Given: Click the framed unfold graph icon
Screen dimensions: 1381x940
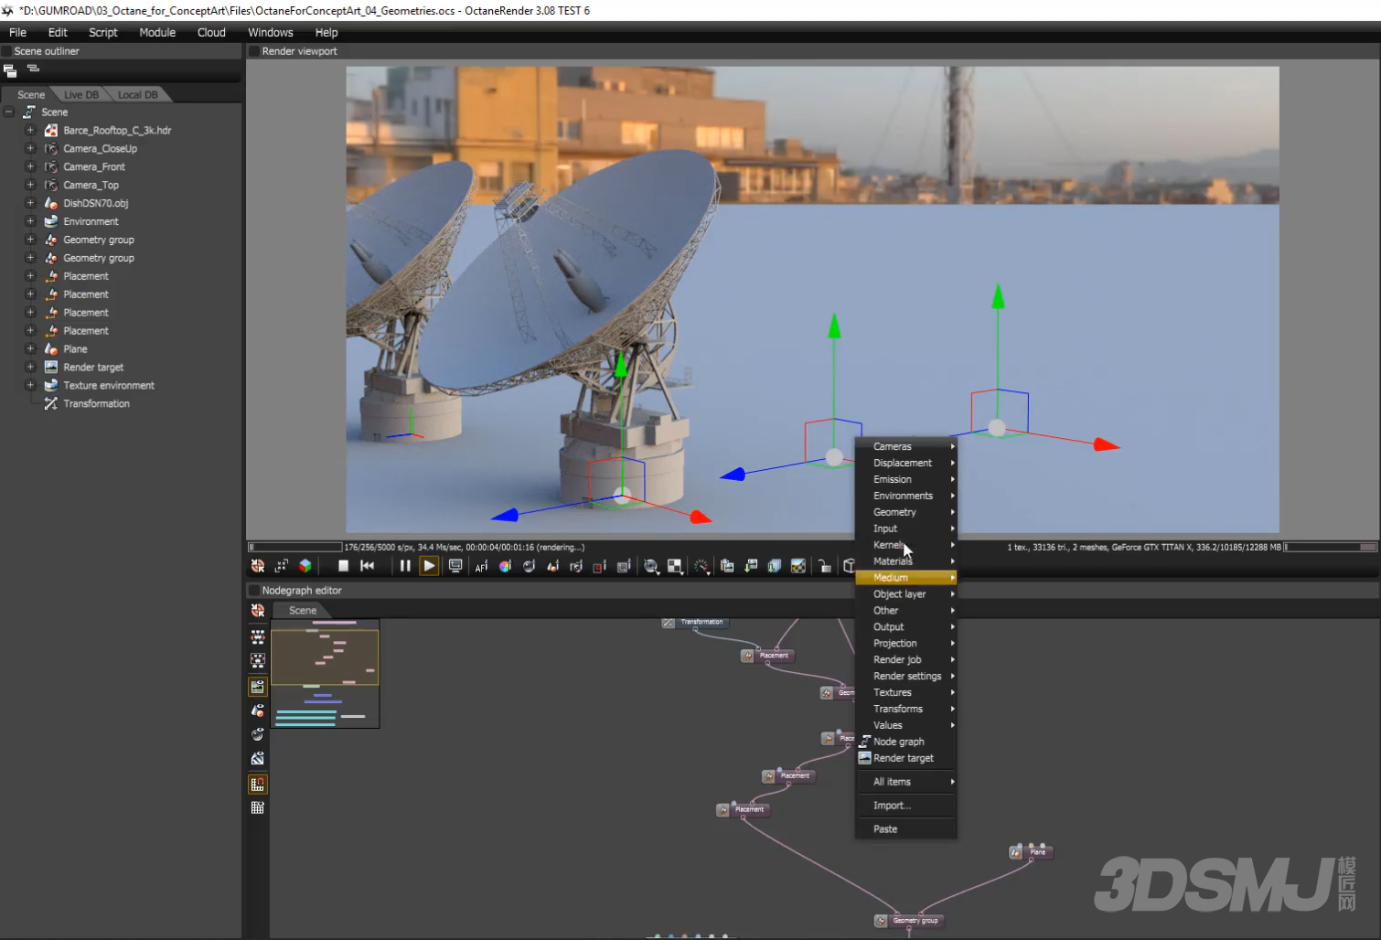Looking at the screenshot, I should (x=258, y=660).
